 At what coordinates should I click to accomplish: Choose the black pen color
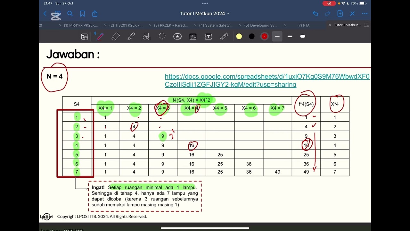click(x=252, y=37)
